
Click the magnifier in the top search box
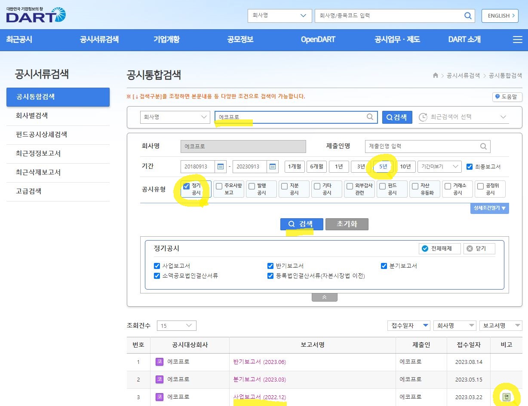click(x=468, y=16)
